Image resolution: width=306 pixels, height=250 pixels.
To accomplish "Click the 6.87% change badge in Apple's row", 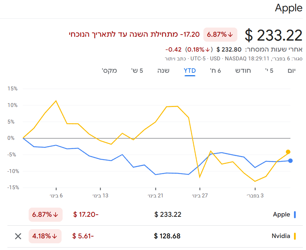I will 45,214.
